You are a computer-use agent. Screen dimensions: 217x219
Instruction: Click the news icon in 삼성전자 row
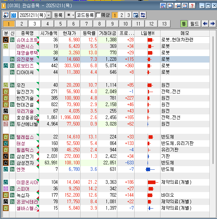pos(12,163)
